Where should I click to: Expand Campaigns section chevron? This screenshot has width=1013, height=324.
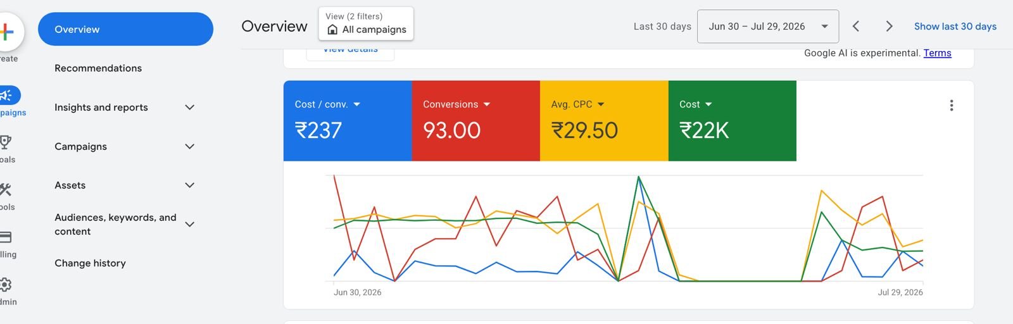(x=189, y=147)
